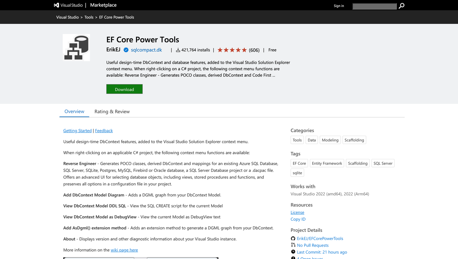Image resolution: width=458 pixels, height=259 pixels.
Task: Open the Marketplace header link
Action: point(103,5)
